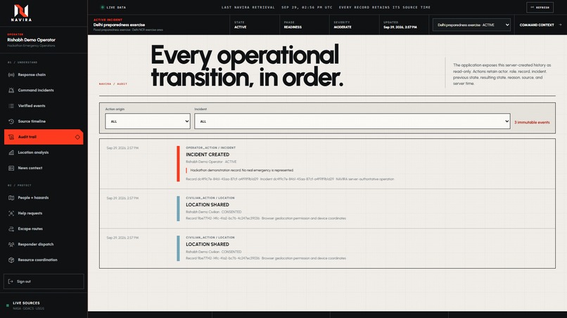Click the Refresh button

(540, 7)
